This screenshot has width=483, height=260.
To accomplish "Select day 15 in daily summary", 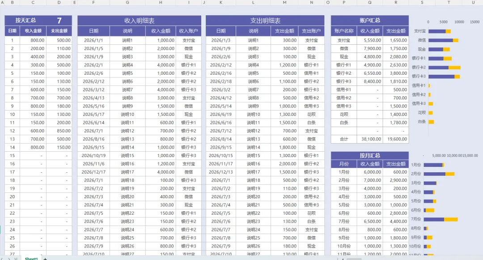I will point(13,156).
